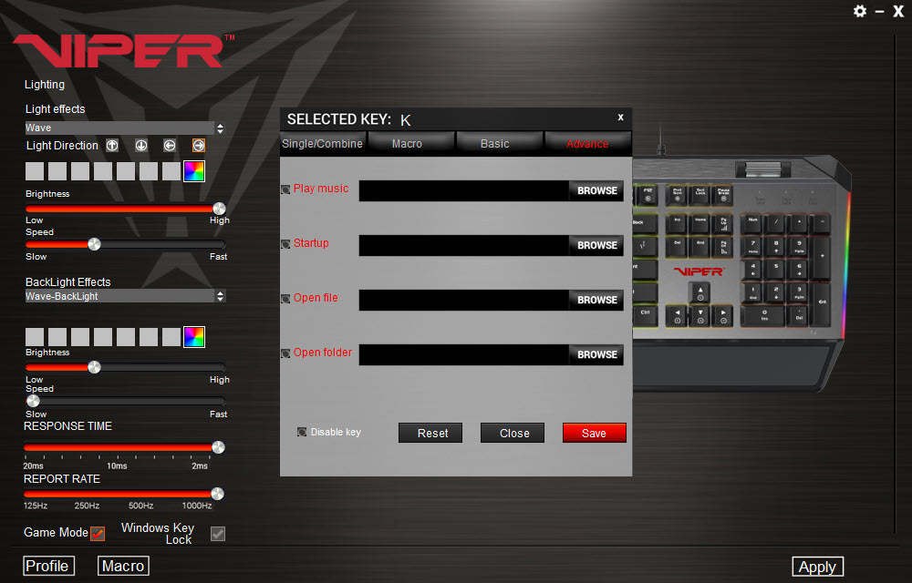Click the Startup path field

pyautogui.click(x=464, y=245)
